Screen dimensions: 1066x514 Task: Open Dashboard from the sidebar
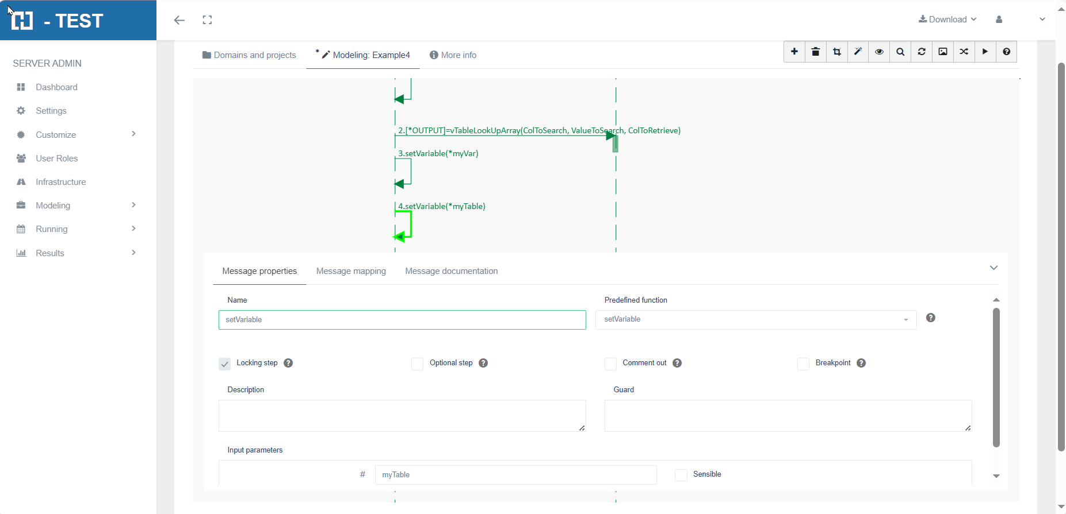56,87
